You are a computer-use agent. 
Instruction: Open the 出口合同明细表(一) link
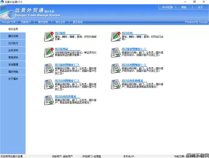(134, 65)
